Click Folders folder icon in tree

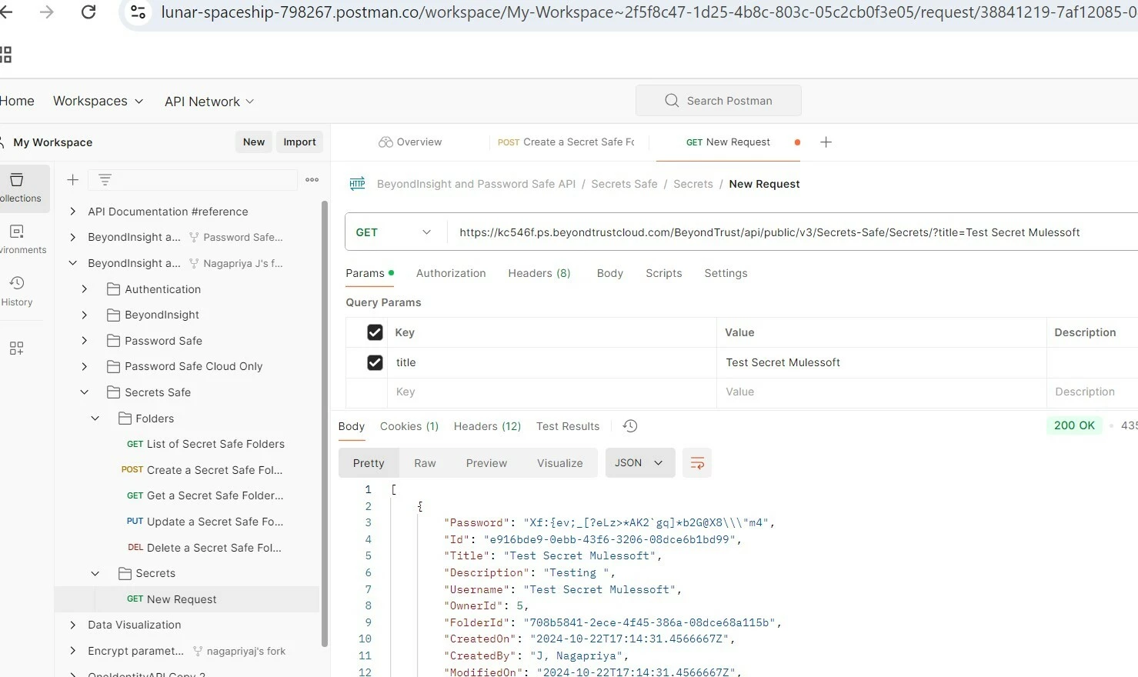click(x=125, y=419)
